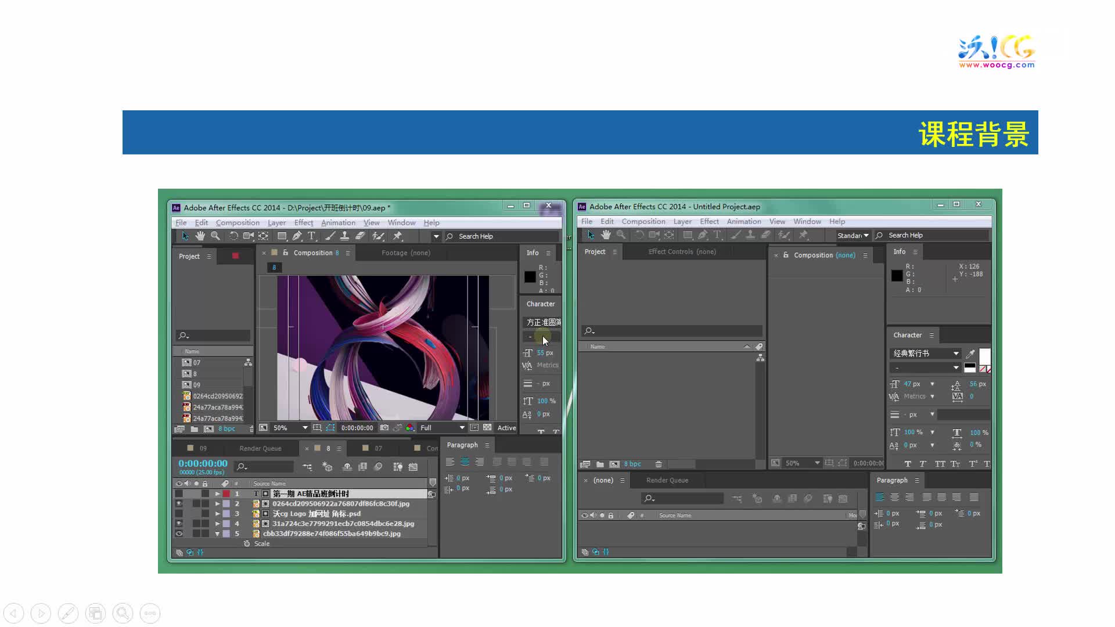Open the Composition menu in left AE window

click(x=238, y=222)
